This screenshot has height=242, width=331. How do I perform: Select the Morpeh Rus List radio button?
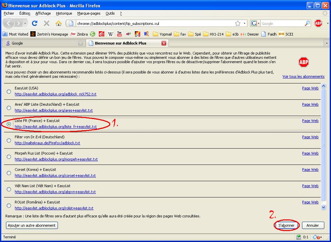click(9, 157)
